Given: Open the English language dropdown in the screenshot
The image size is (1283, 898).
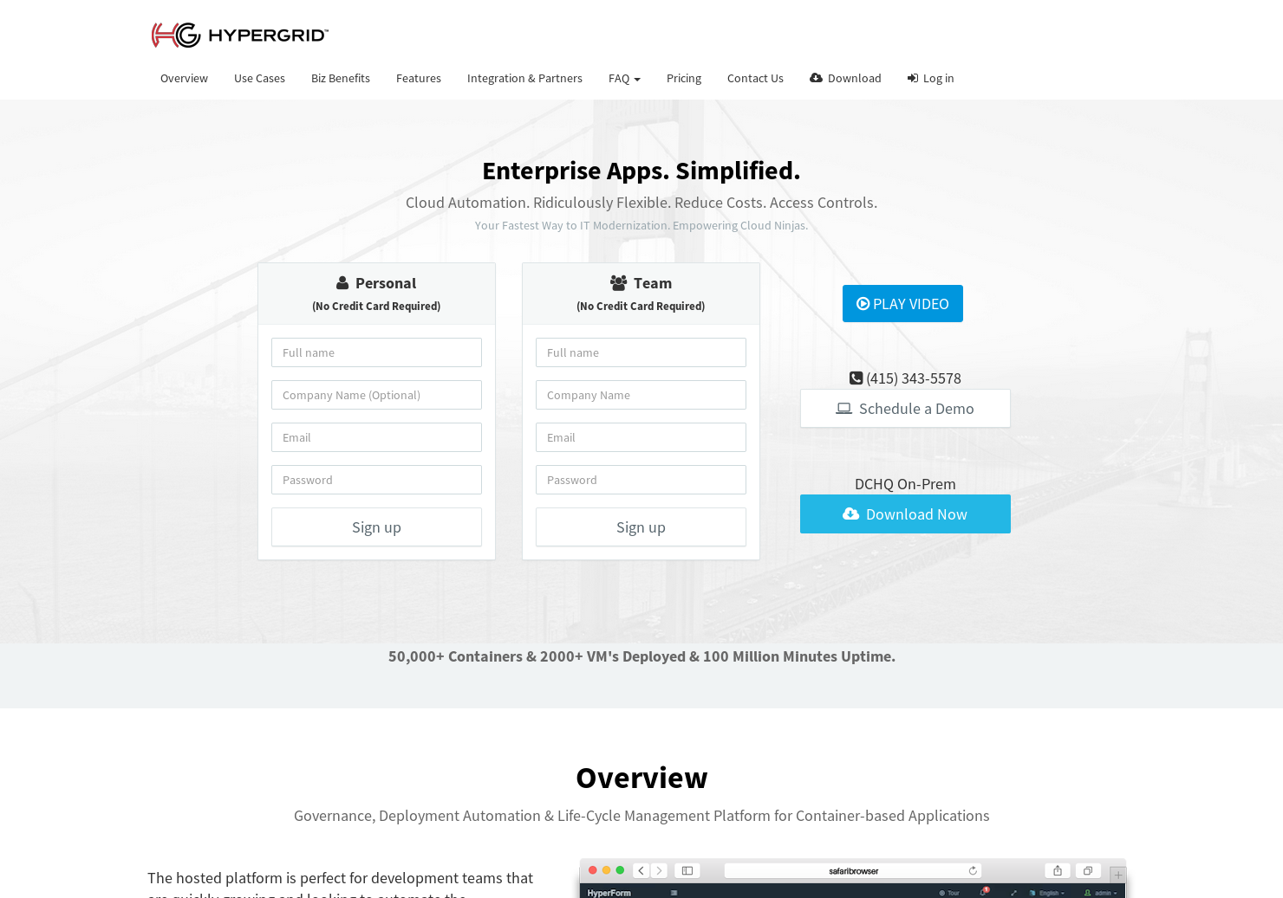Looking at the screenshot, I should click(1050, 891).
